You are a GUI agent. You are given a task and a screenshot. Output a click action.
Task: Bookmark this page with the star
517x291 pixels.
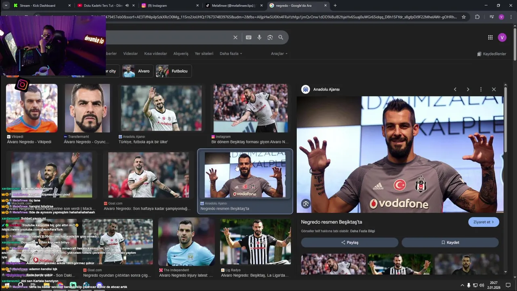click(464, 17)
